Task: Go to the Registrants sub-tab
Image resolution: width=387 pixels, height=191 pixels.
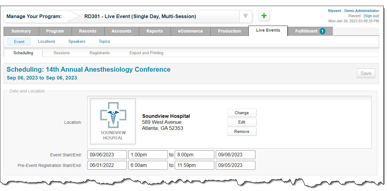Action: point(100,53)
